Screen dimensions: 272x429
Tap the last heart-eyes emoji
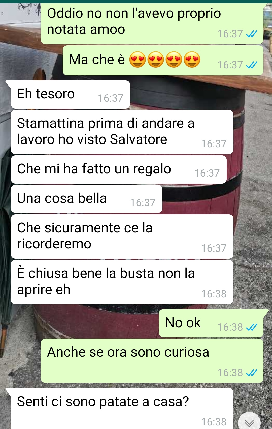click(192, 60)
